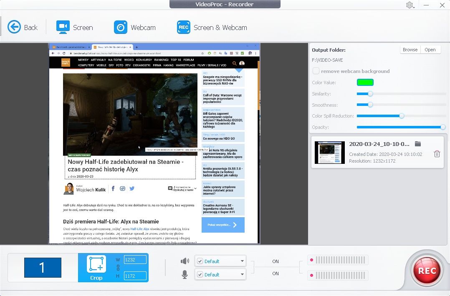This screenshot has width=450, height=296.
Task: Expand the speaker device dropdown
Action: tap(242, 261)
